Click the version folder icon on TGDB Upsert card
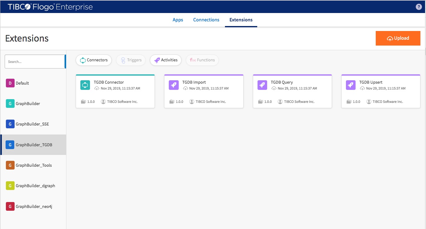 point(349,102)
